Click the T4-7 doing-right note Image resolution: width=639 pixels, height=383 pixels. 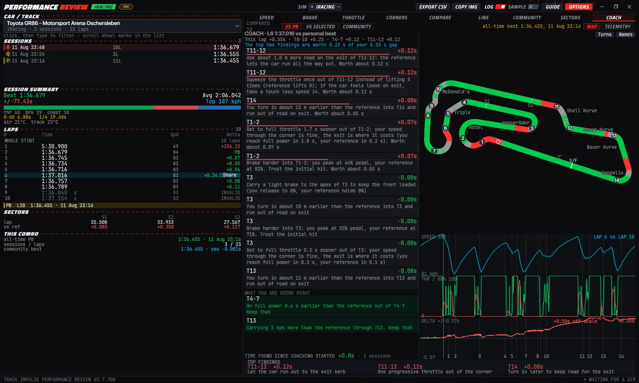tap(331, 305)
